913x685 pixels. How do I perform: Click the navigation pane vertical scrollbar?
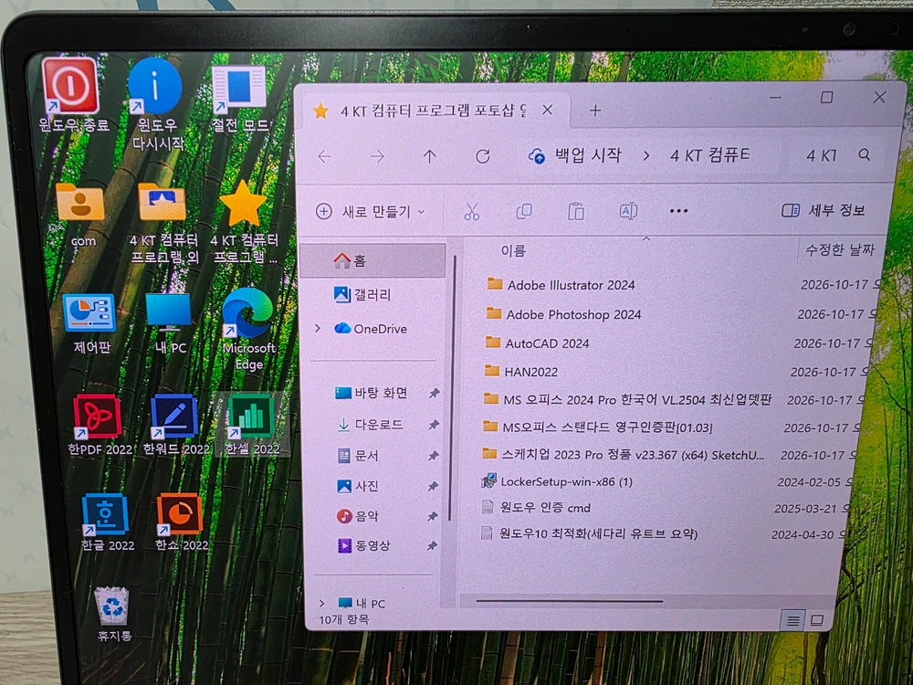click(453, 387)
